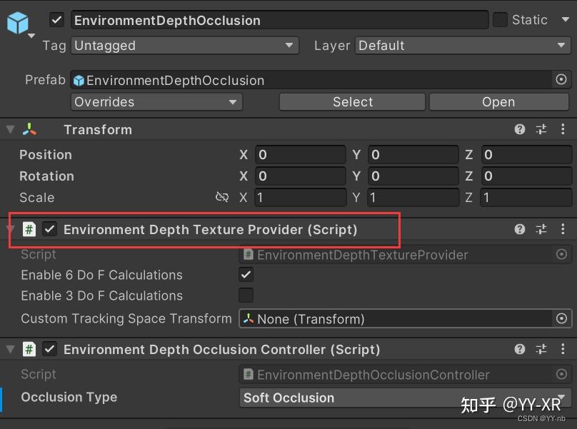Enable 3 Do F Calculations
Screen dimensions: 577x429
coord(246,296)
